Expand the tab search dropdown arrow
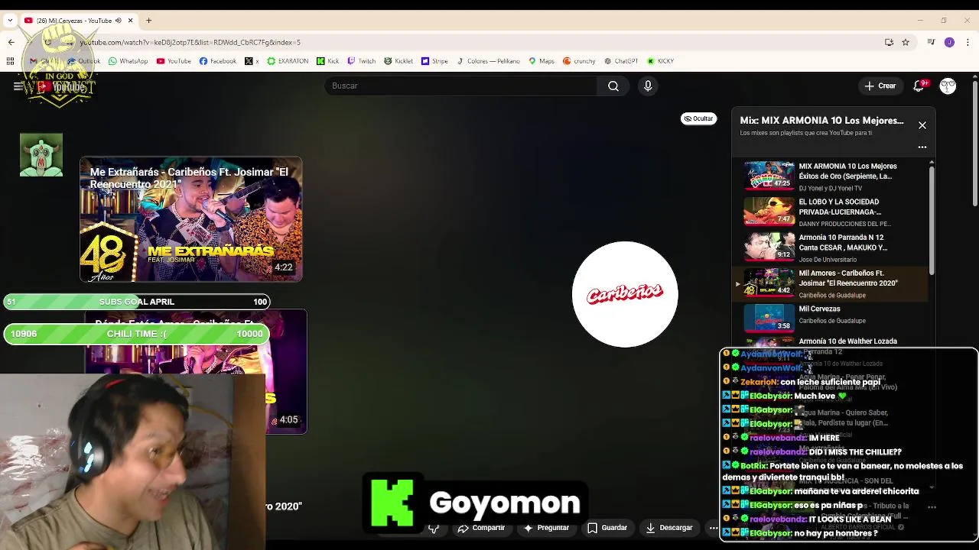Viewport: 979px width, 550px height. click(x=9, y=21)
